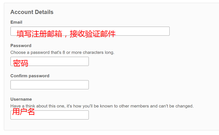The width and height of the screenshot is (219, 135).
Task: Click the Account Details heading
Action: coord(32,12)
